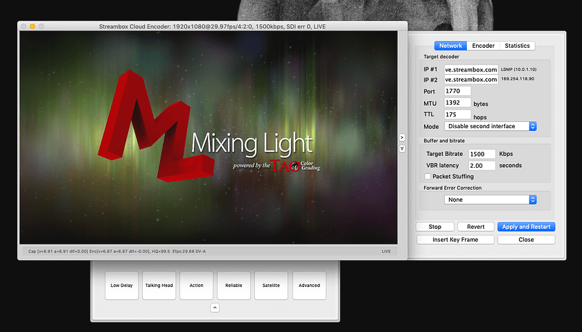
Task: Open the Encoder tab
Action: tap(484, 46)
